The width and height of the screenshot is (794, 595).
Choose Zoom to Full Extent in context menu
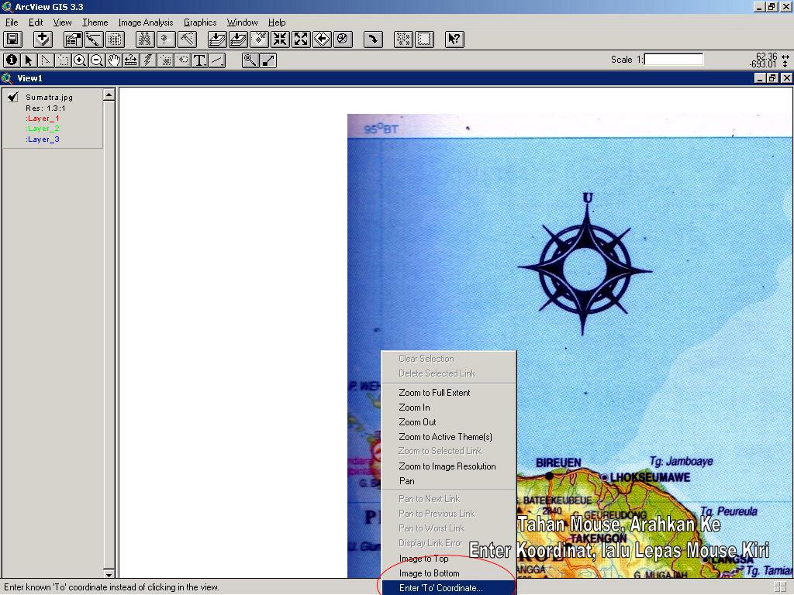coord(449,393)
